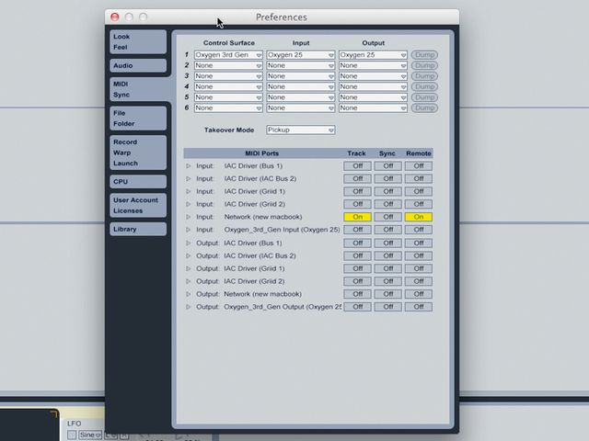
Task: Expand Output Network (new macbook) row
Action: tap(188, 294)
